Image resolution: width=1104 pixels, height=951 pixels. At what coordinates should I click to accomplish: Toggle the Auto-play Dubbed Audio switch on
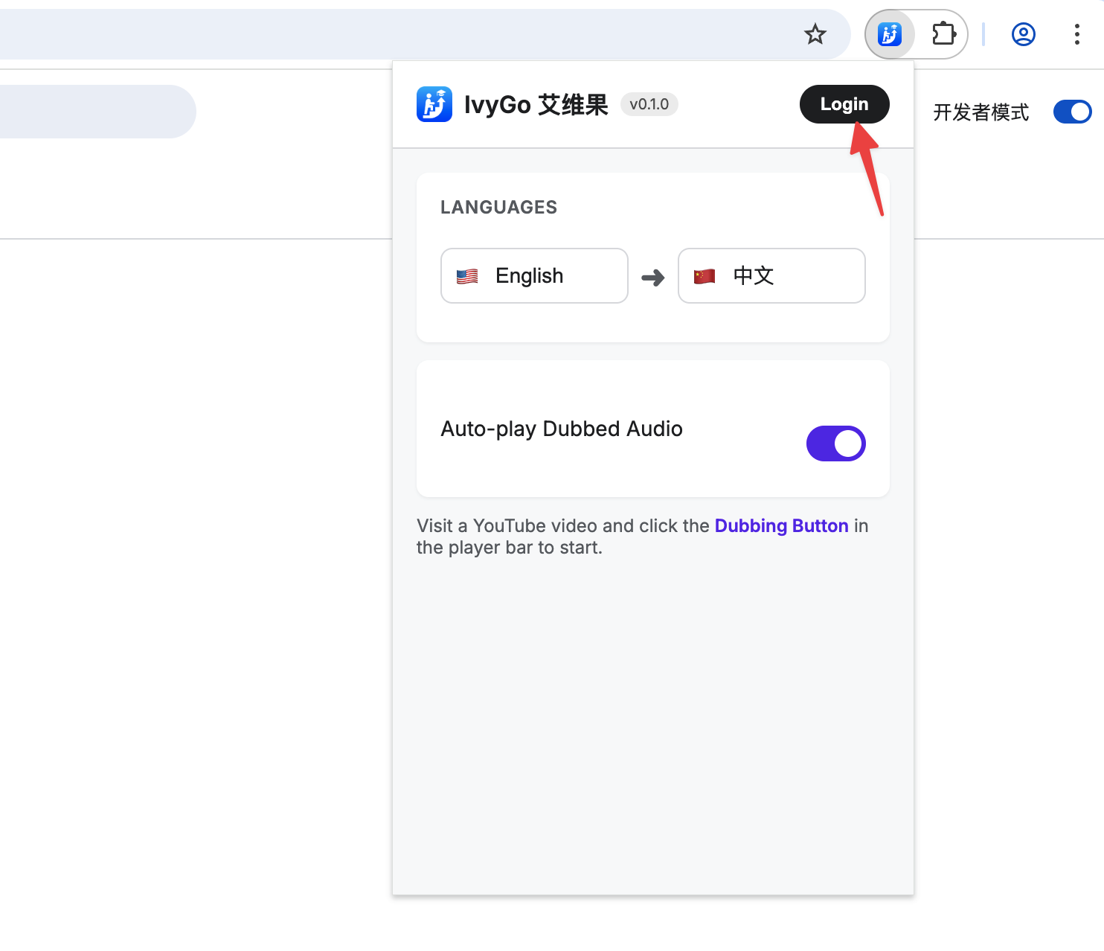(x=835, y=444)
